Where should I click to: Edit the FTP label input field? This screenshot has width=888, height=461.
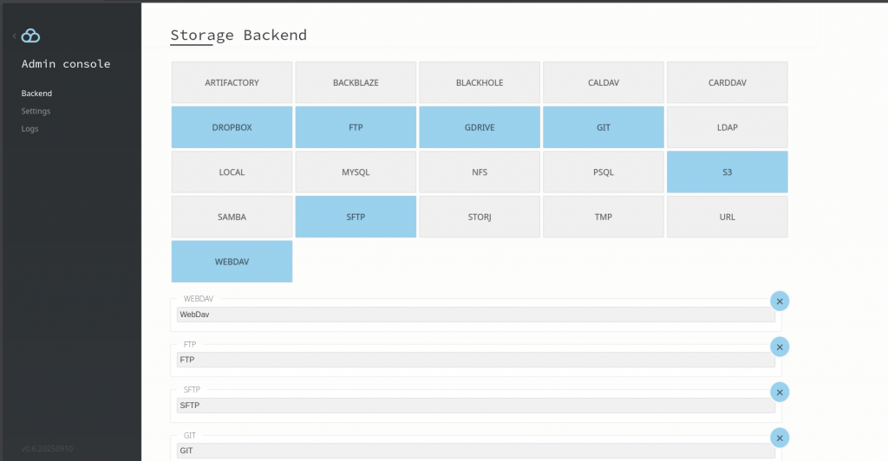coord(476,360)
